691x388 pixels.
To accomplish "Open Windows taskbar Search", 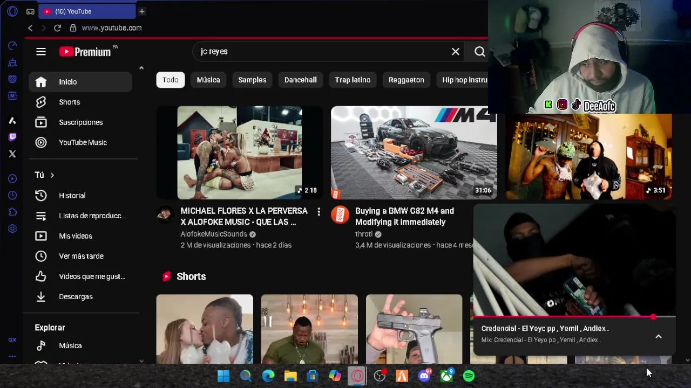I will [246, 376].
